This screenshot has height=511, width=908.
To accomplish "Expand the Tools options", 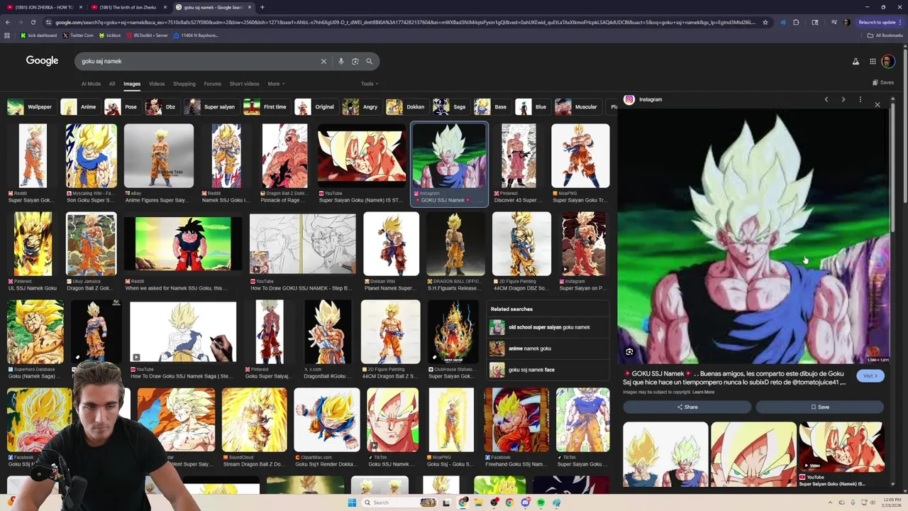I will (370, 84).
